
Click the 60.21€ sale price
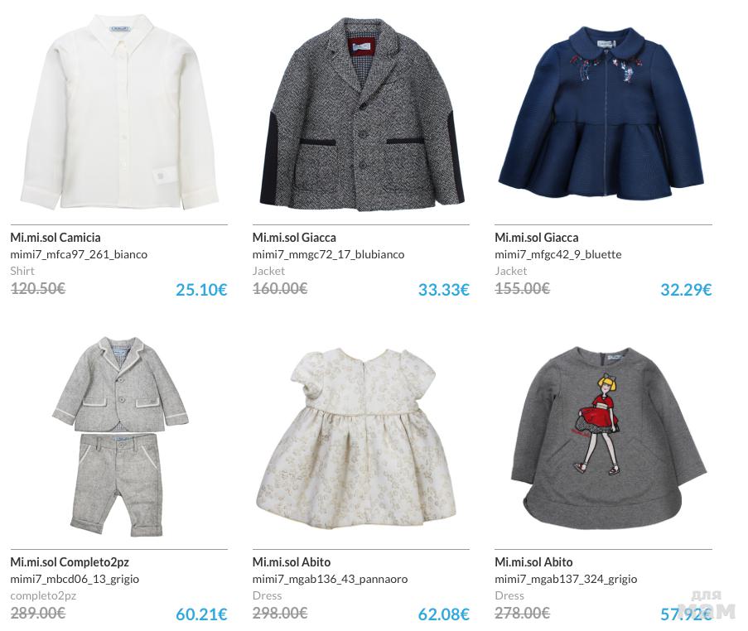[x=201, y=614]
